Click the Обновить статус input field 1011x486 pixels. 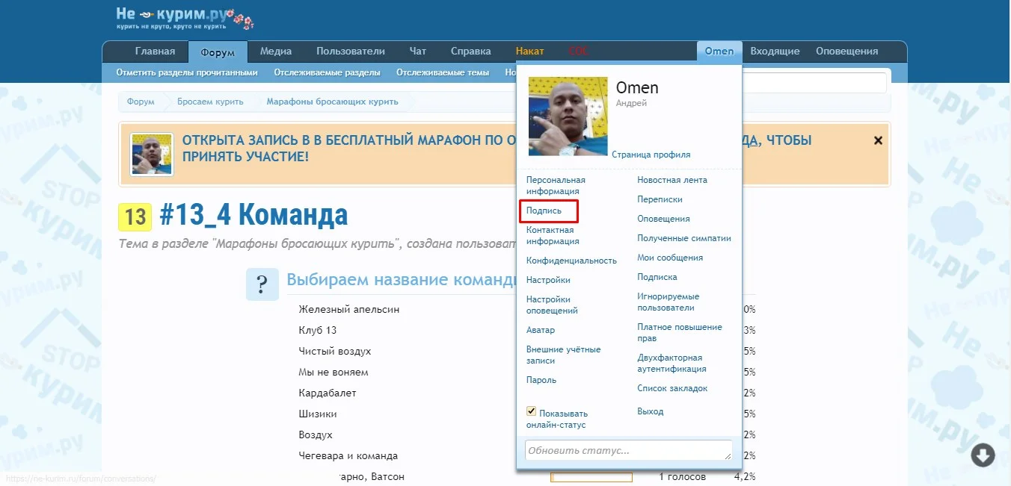(x=629, y=450)
